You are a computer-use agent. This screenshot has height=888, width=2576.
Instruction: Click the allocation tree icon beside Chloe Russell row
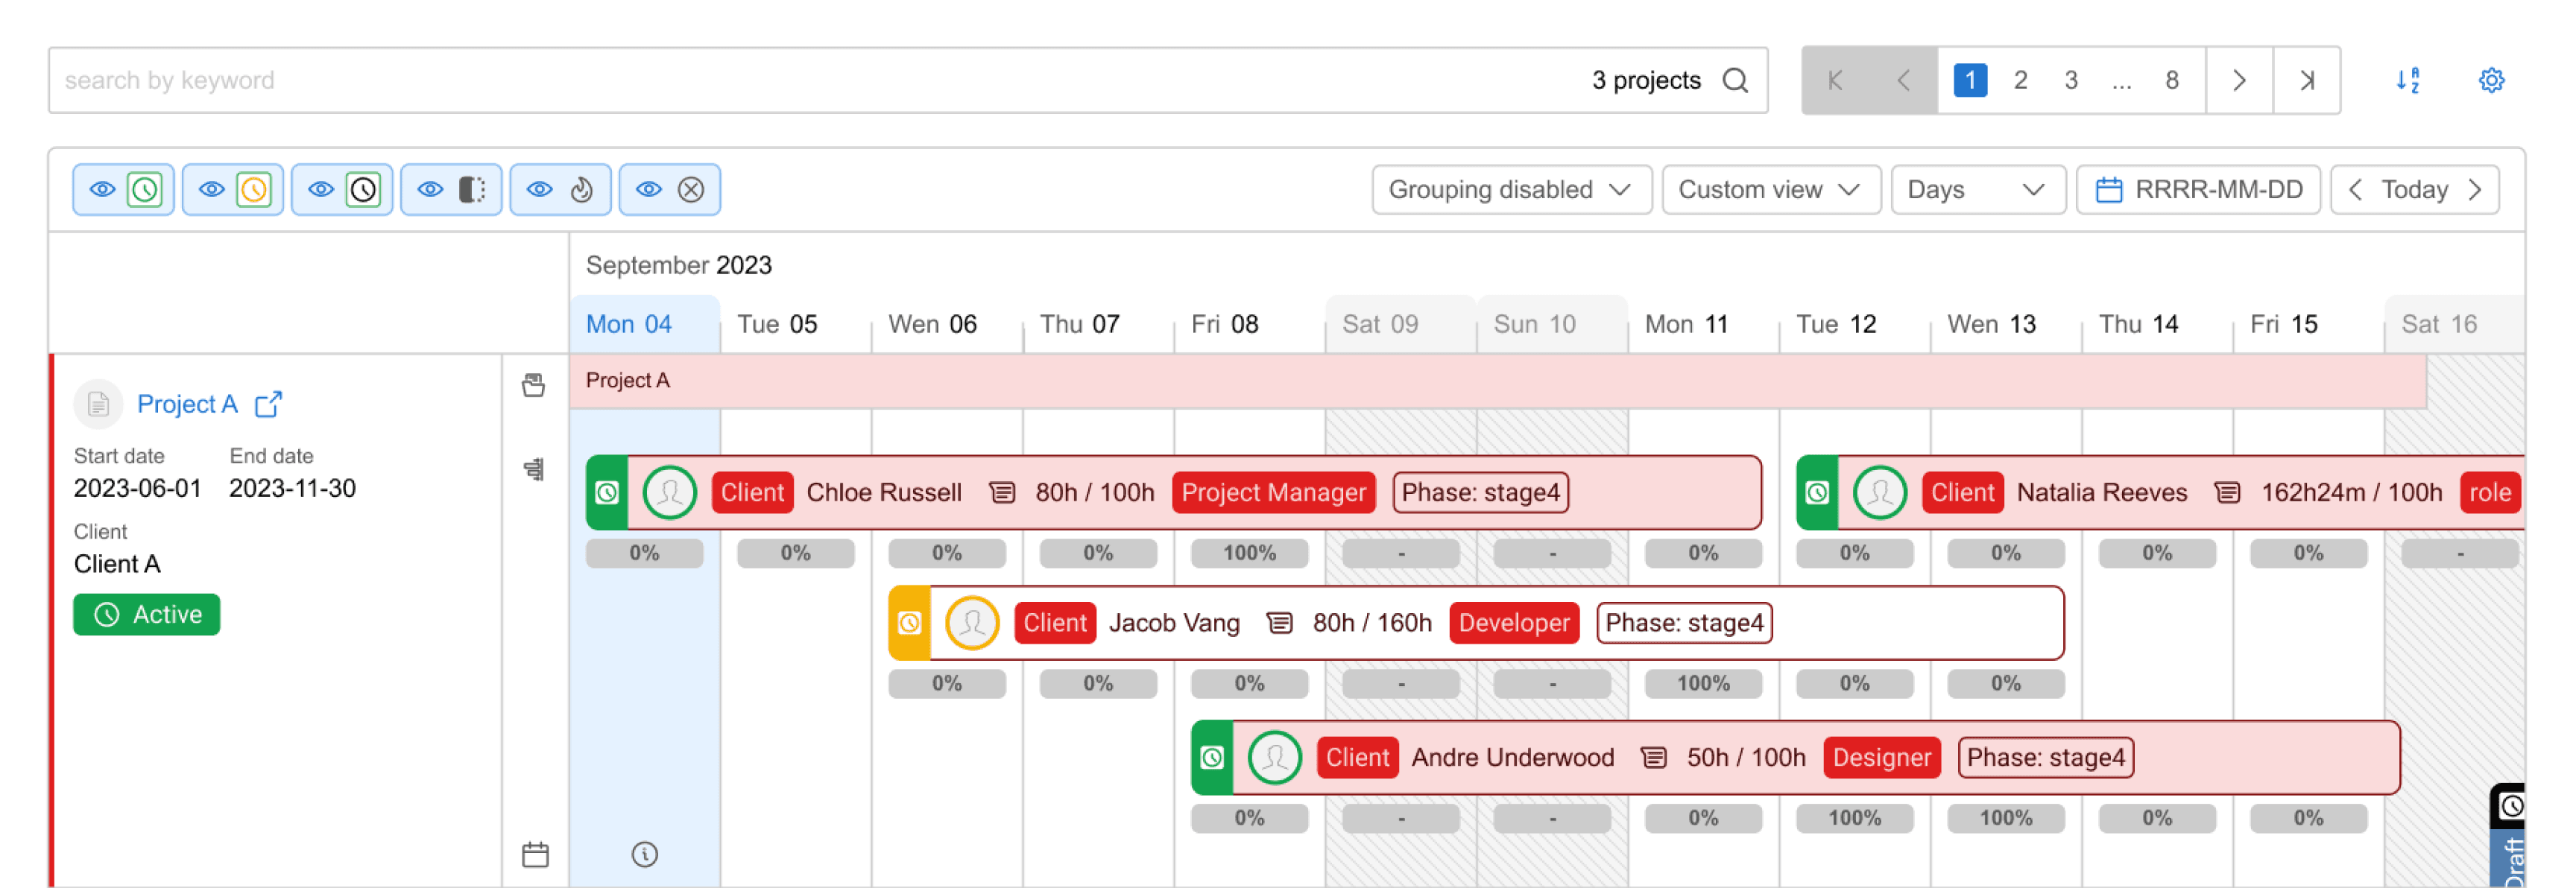(535, 469)
